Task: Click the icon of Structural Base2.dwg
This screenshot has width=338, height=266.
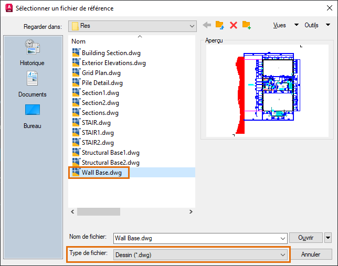Action: pos(76,162)
